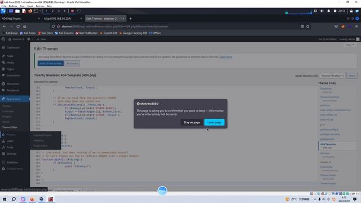Open the terminal emulator in Kali panel
Viewport: 361px width, 203px height.
coord(36,11)
